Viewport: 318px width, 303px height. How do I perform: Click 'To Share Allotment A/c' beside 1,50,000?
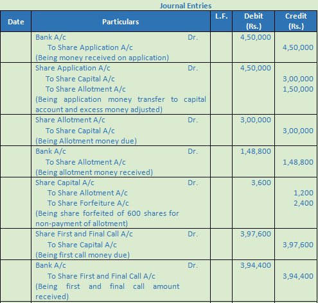click(85, 89)
